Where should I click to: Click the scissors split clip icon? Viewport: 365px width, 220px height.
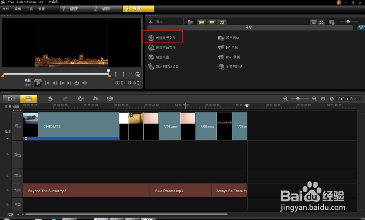[130, 75]
